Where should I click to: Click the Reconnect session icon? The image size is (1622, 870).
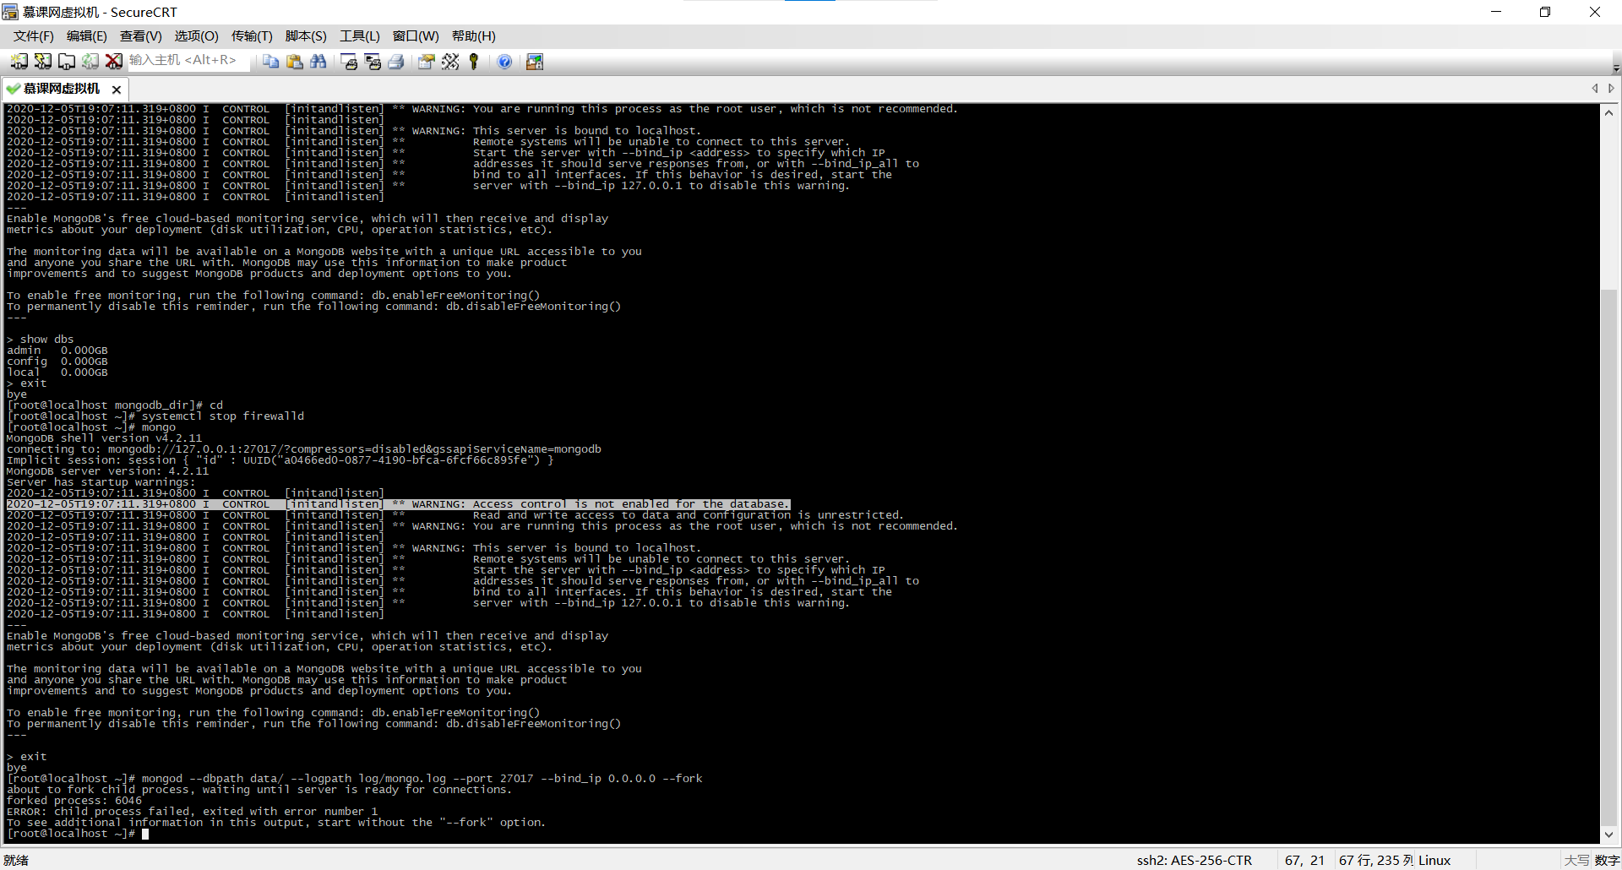(x=90, y=62)
